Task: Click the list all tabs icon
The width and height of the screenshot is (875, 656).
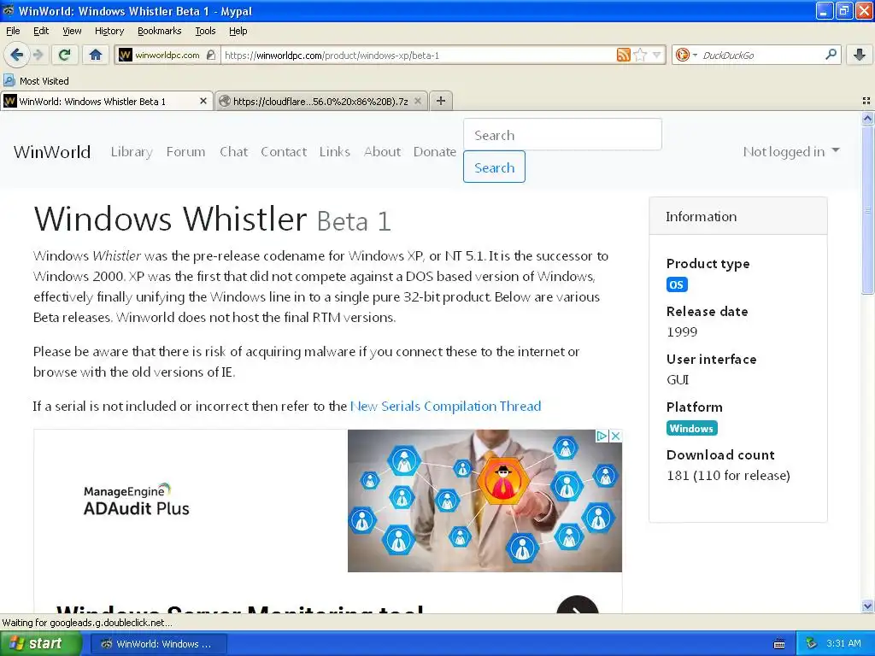Action: (866, 101)
